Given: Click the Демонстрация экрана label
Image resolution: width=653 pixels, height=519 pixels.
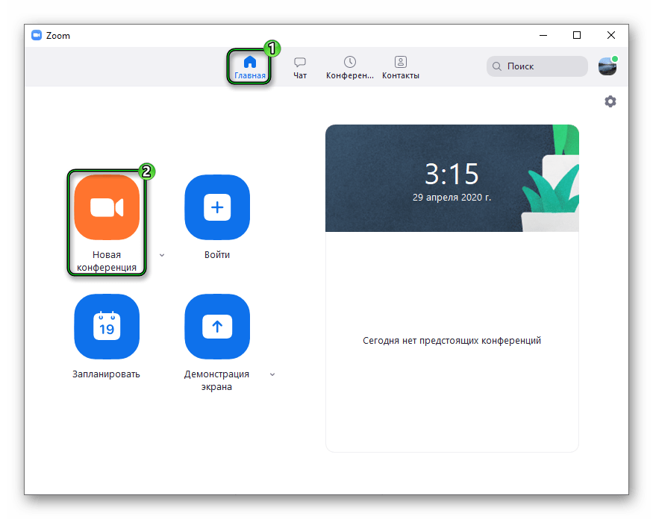Looking at the screenshot, I should [x=217, y=380].
